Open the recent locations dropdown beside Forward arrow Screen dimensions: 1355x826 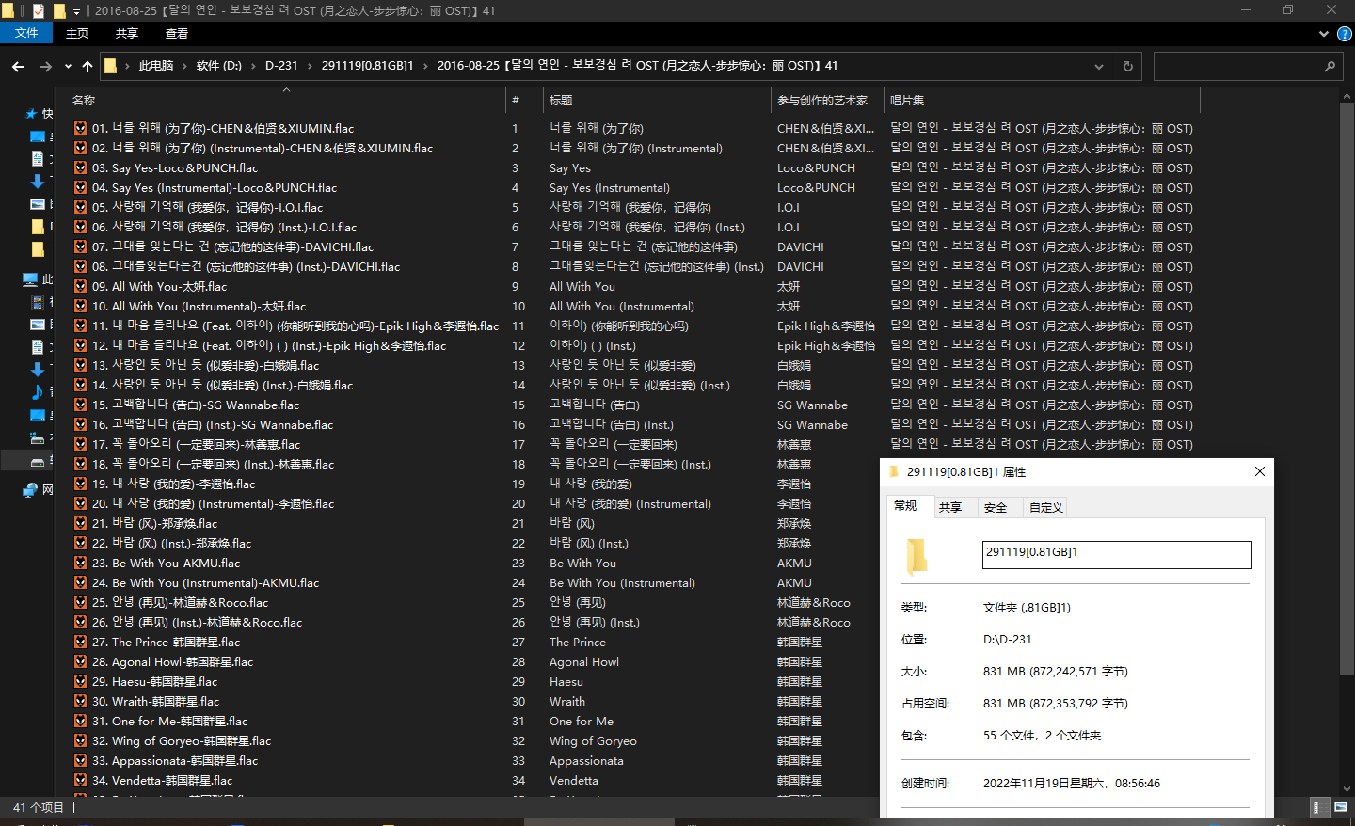(x=68, y=67)
